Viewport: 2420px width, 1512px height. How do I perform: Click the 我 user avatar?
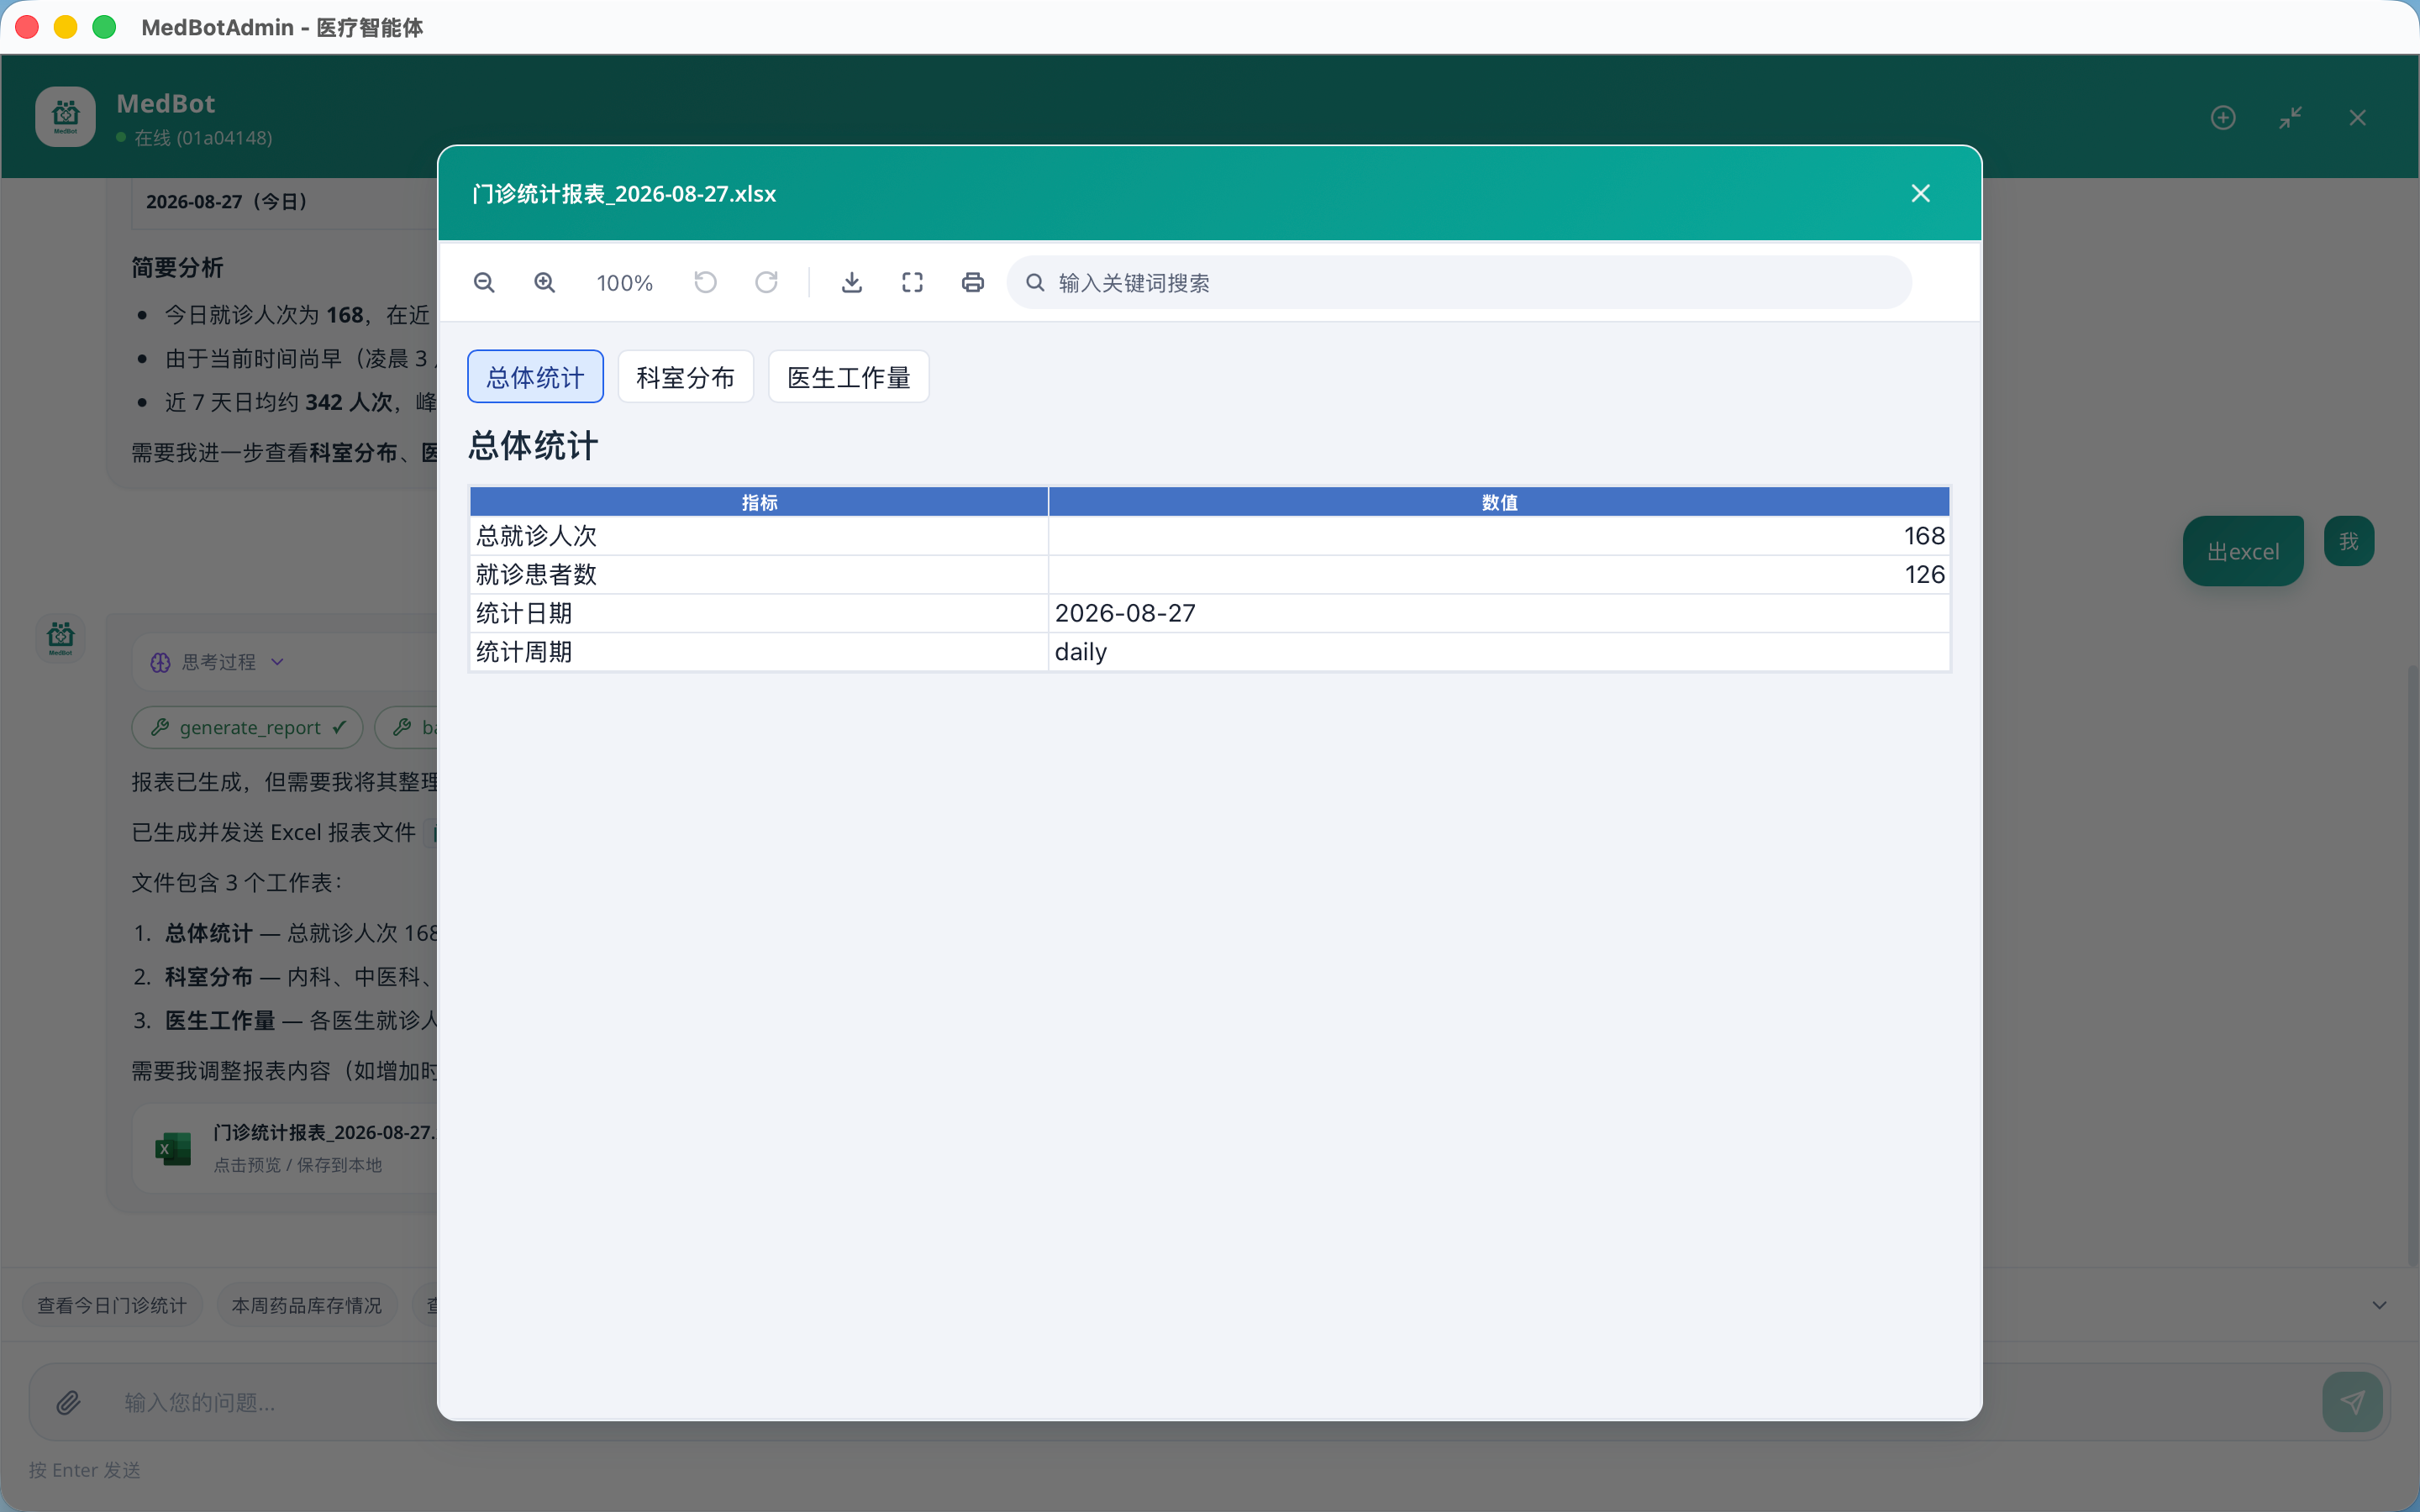coord(2348,541)
